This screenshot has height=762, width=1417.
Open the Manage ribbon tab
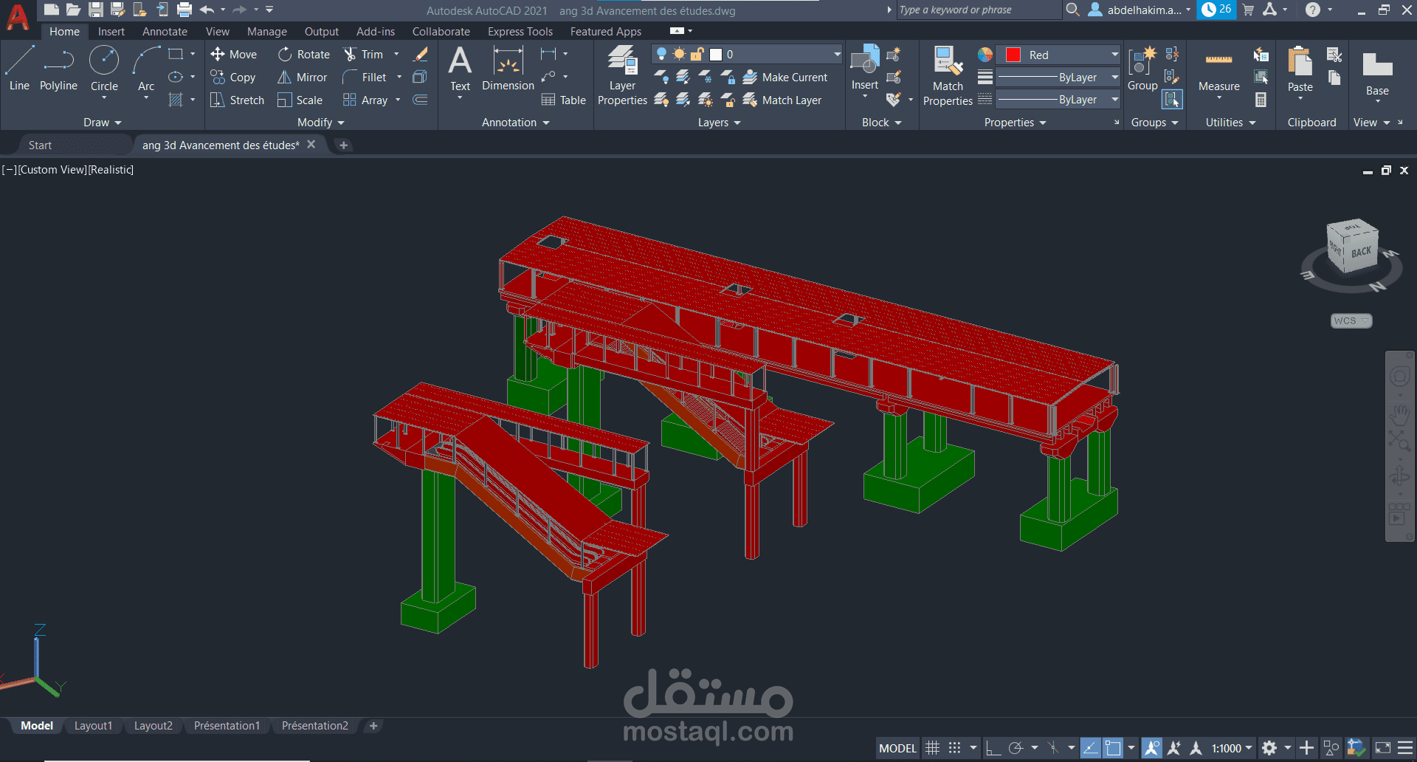[x=267, y=31]
